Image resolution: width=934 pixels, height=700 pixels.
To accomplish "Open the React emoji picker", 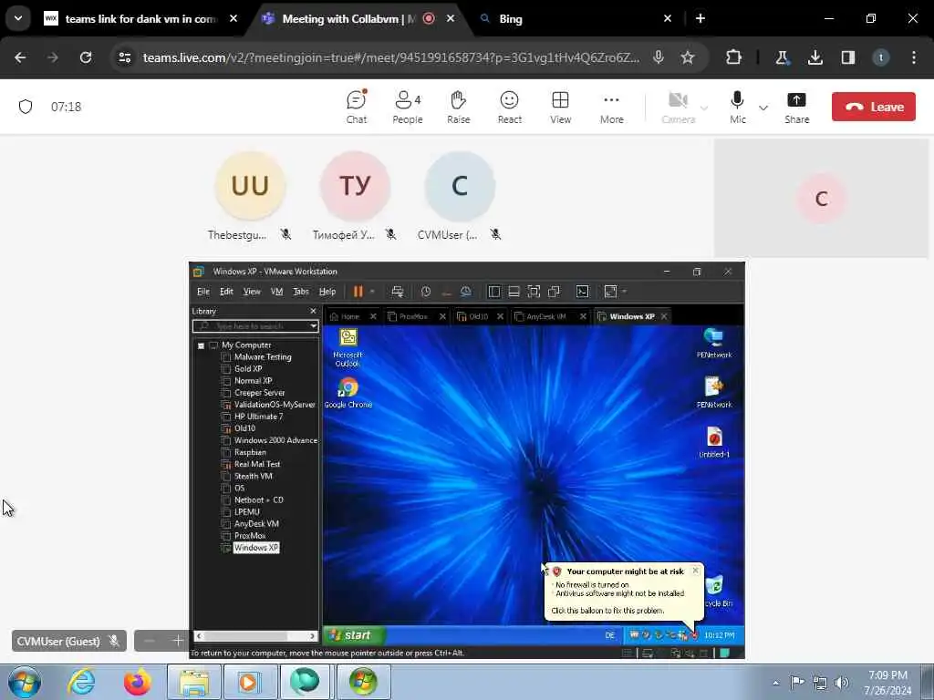I will click(509, 108).
